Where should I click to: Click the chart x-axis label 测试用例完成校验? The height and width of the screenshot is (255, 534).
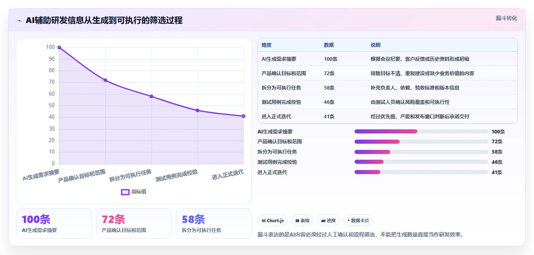(177, 175)
